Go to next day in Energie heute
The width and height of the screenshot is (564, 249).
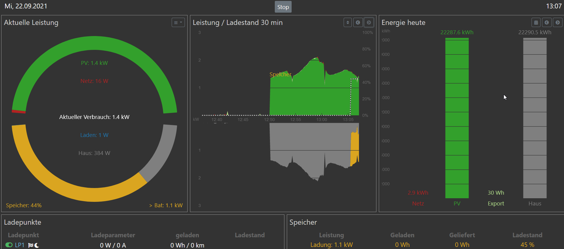(x=558, y=23)
